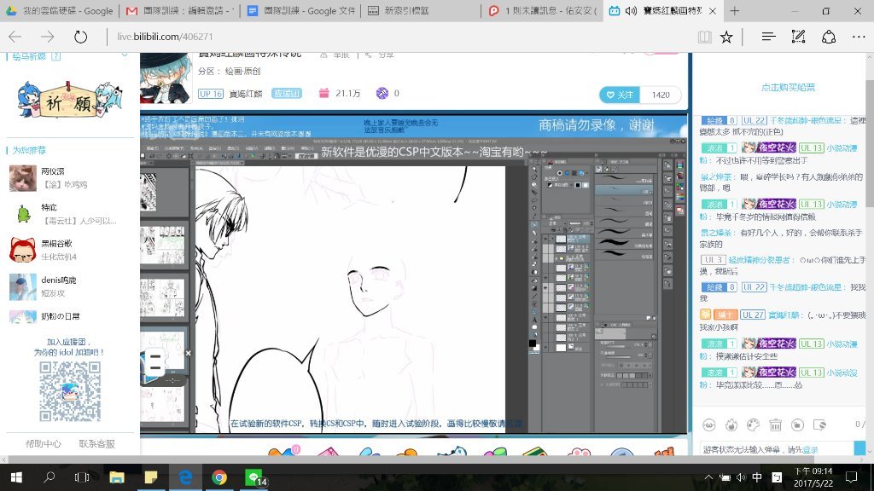874x491 pixels.
Task: Open Task View on the taskbar
Action: pos(82,477)
